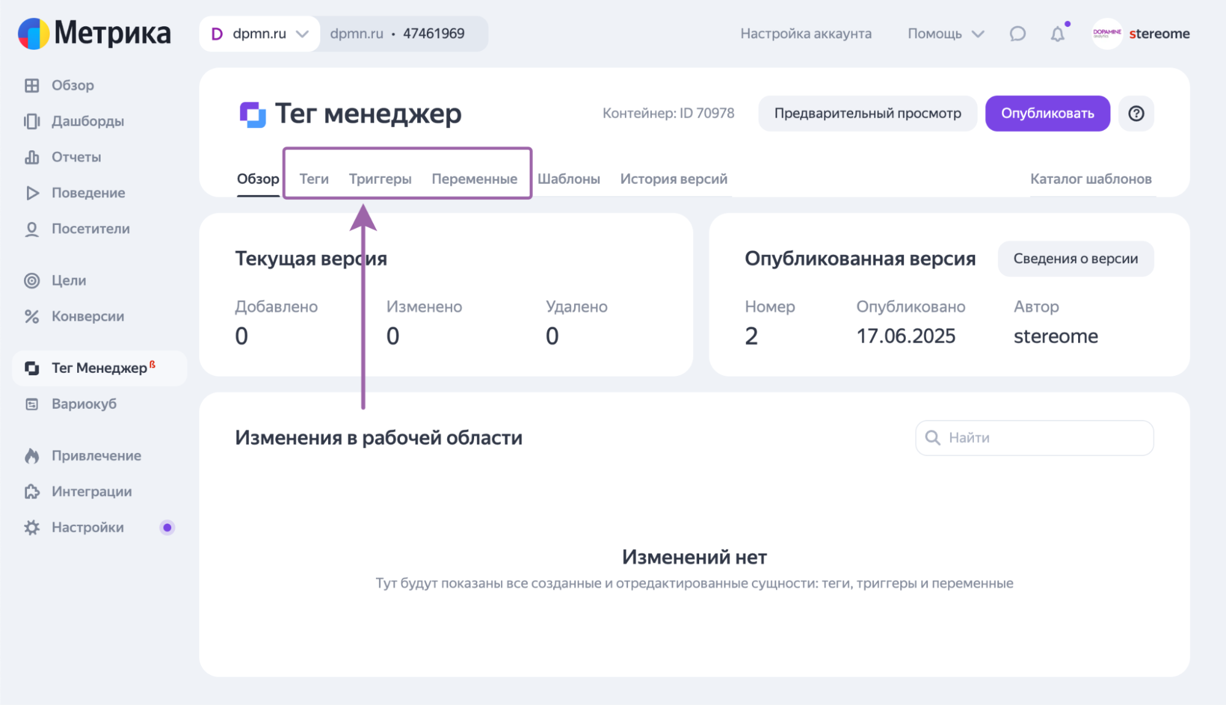Open the chat bubble icon
The width and height of the screenshot is (1226, 705).
coord(1017,34)
